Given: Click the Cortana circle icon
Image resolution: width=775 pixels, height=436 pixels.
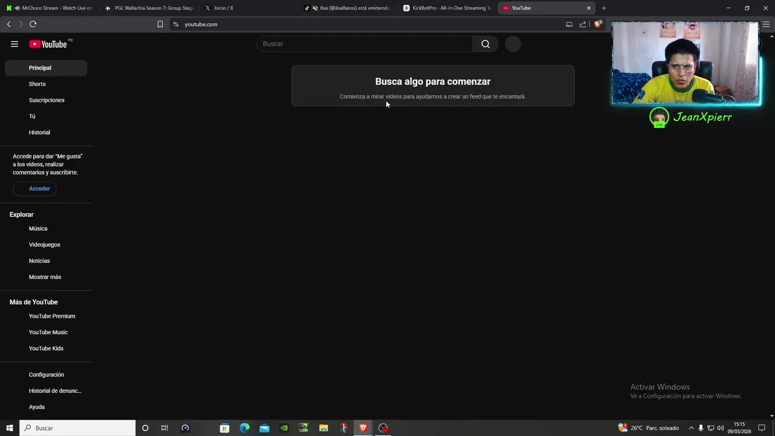Looking at the screenshot, I should click(145, 428).
